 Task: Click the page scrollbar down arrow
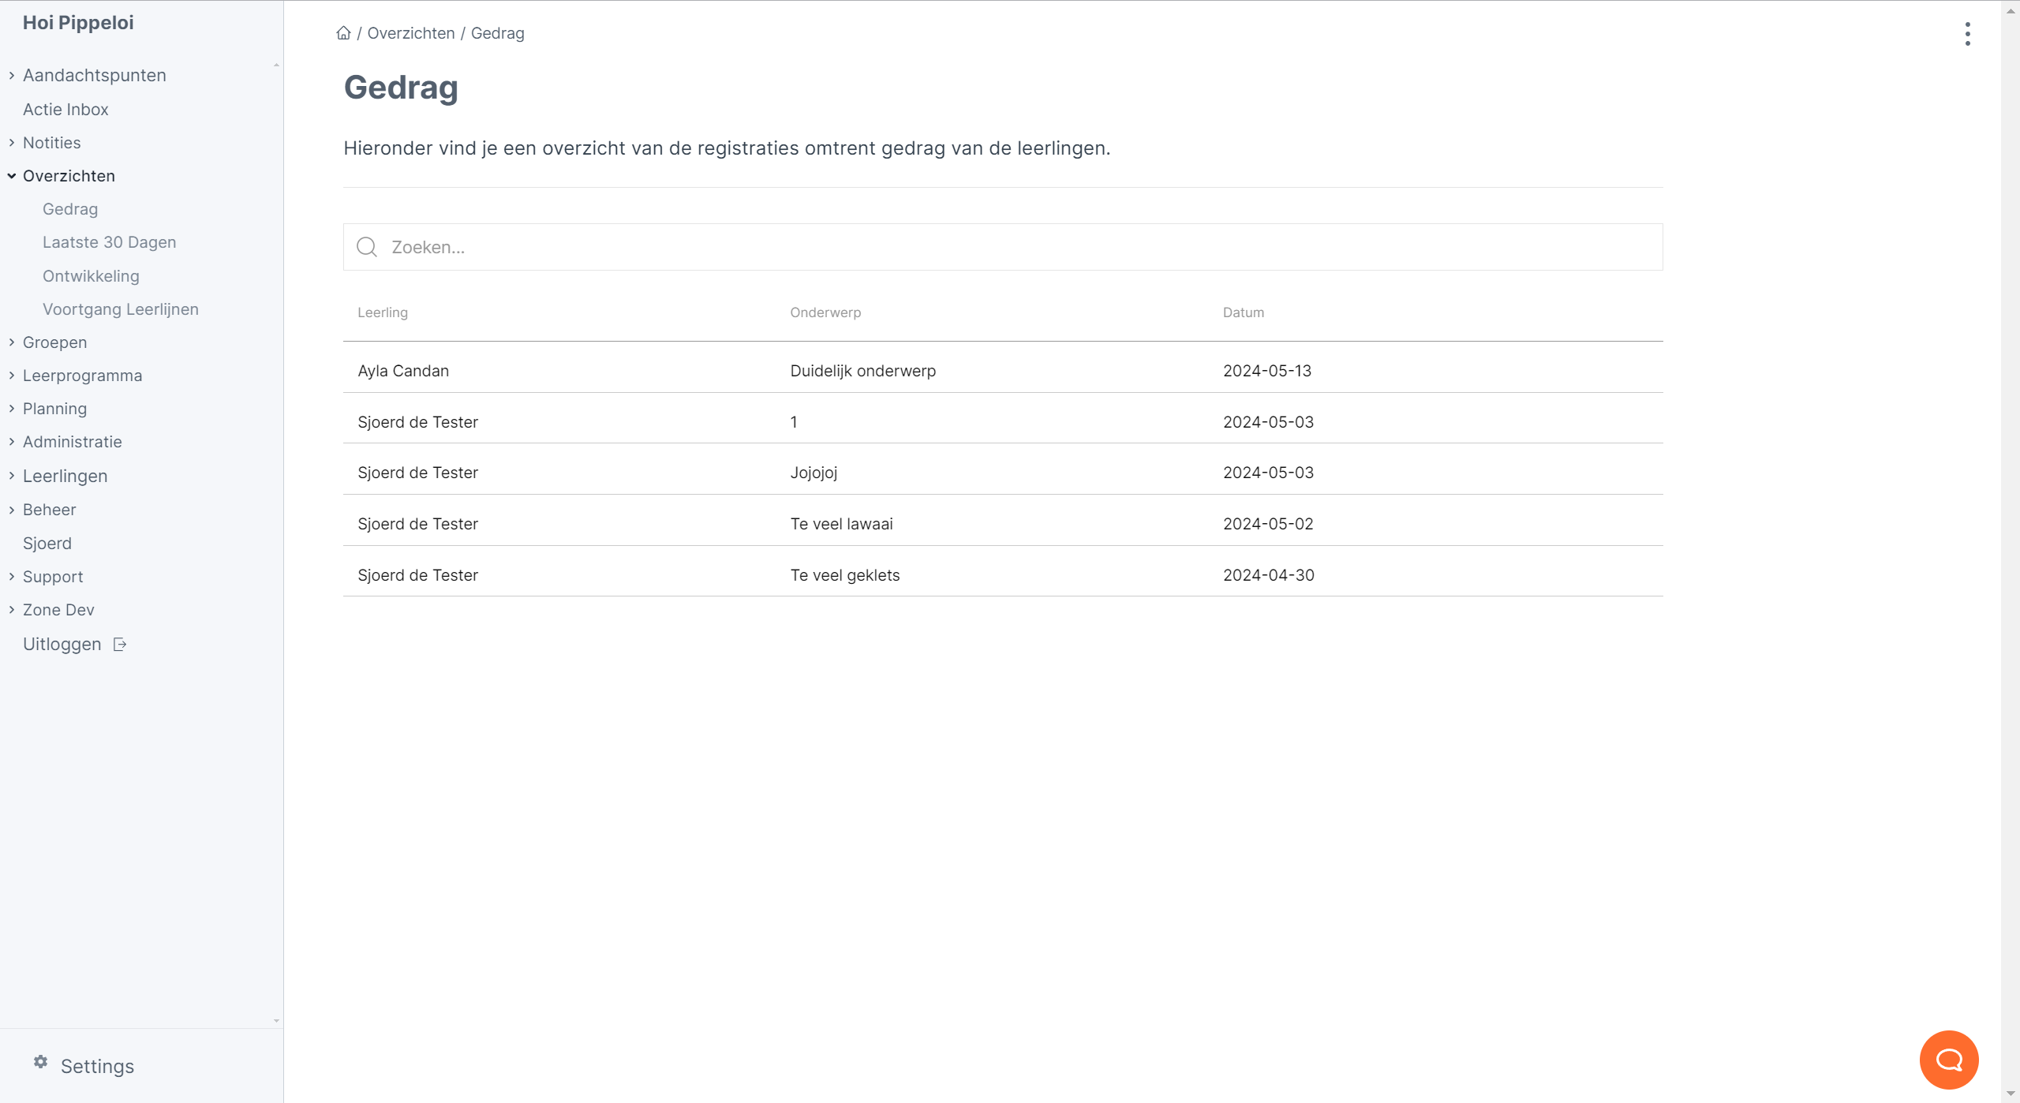(x=2011, y=1094)
